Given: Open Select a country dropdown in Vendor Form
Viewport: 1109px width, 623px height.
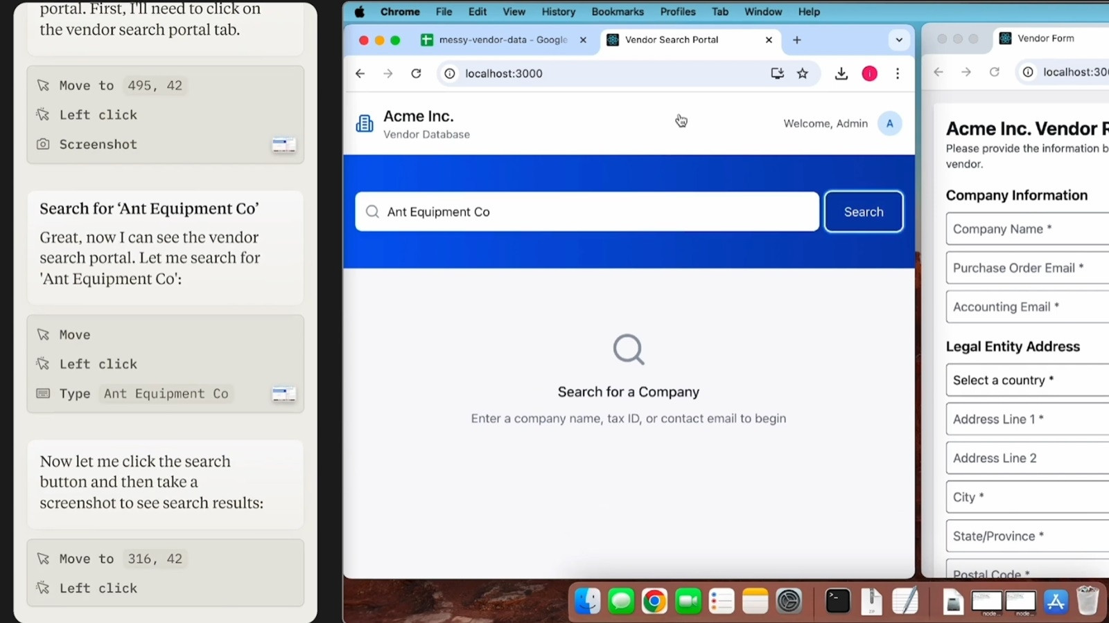Looking at the screenshot, I should coord(1027,380).
